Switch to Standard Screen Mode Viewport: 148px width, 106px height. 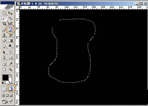pyautogui.click(x=3, y=95)
